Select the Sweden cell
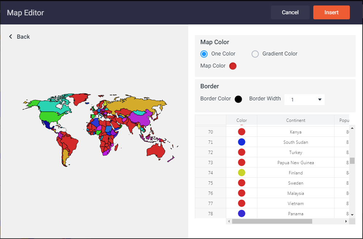Viewport: 363px width, 239px height. [296, 183]
